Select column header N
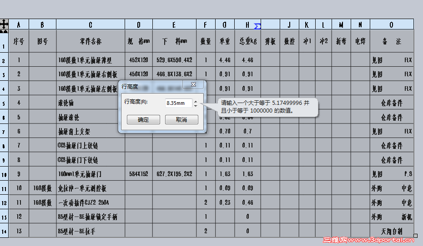Viewport: 423px width, 246px height. tap(360, 25)
